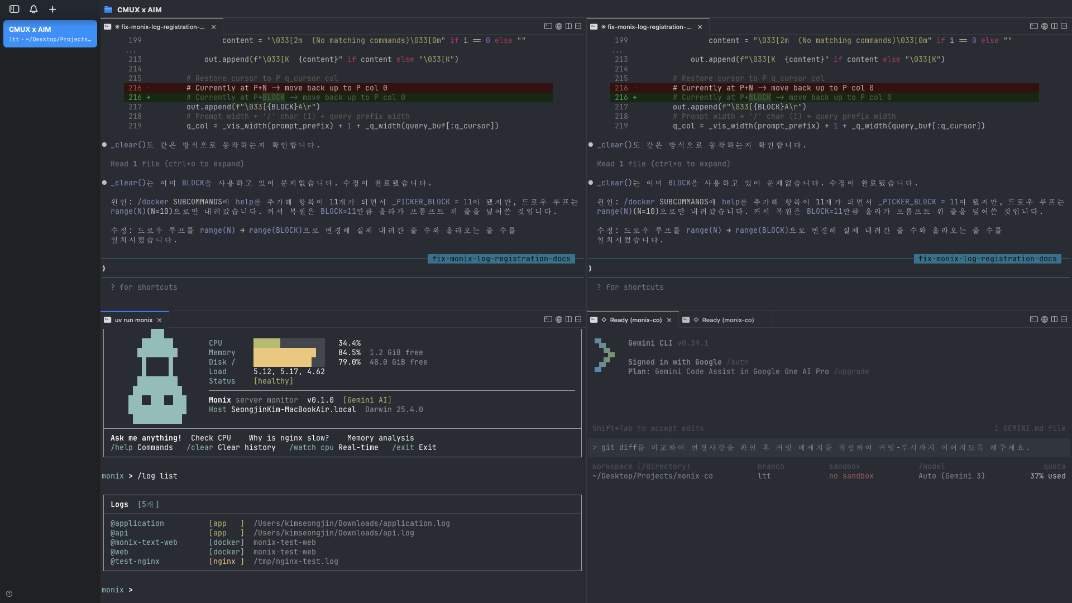Focus the Gemini 'git diff' input line
This screenshot has width=1072, height=603.
[x=830, y=448]
